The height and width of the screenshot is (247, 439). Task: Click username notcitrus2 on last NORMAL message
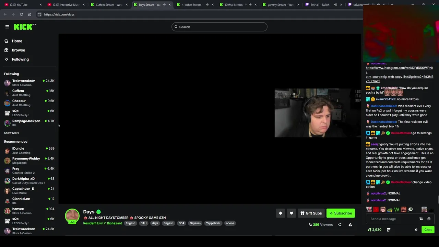[x=378, y=200]
